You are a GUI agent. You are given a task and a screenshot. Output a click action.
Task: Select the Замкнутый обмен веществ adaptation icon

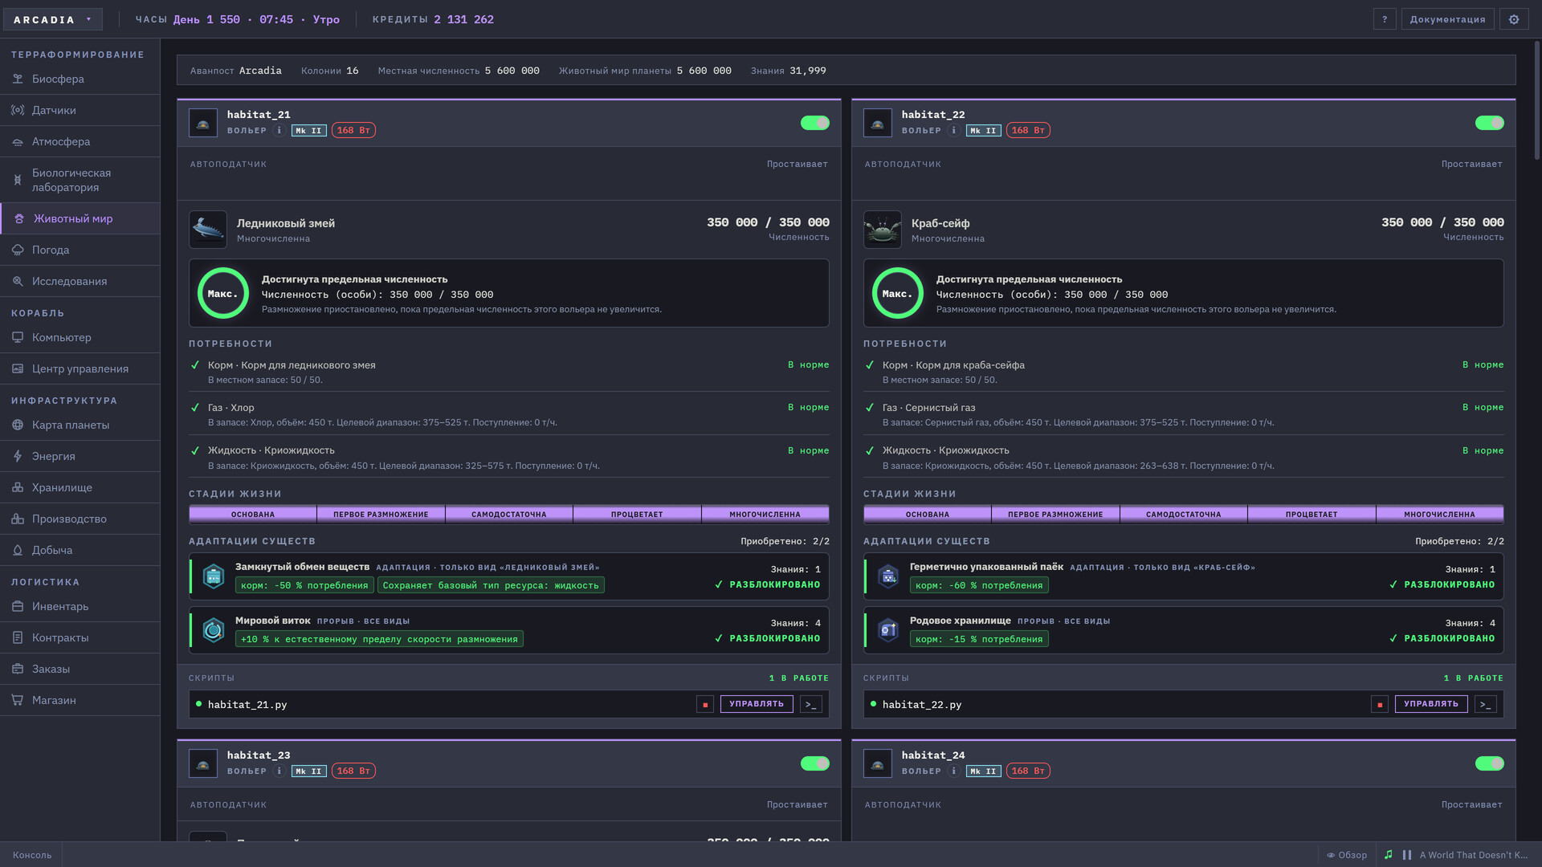point(214,576)
